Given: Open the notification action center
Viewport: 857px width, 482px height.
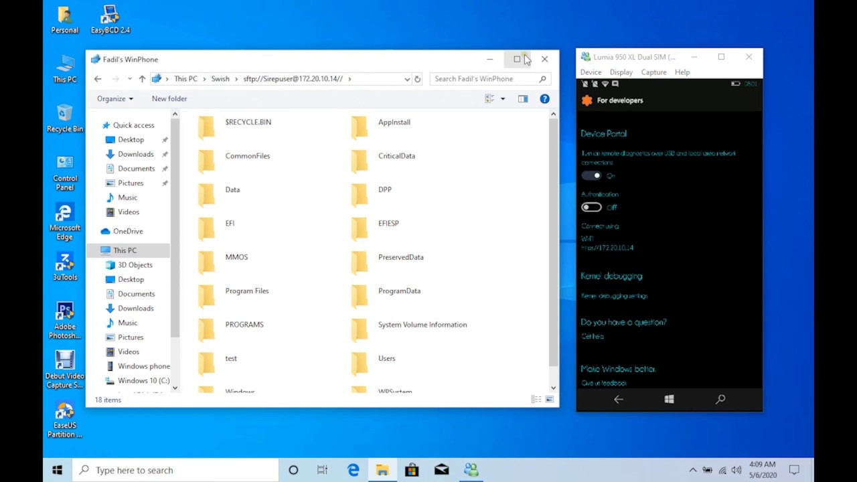Looking at the screenshot, I should [794, 470].
